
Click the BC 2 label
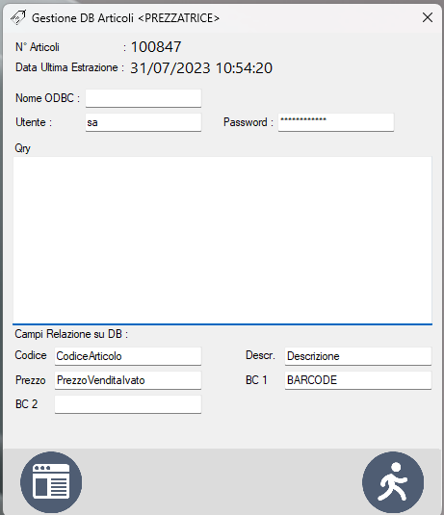26,404
